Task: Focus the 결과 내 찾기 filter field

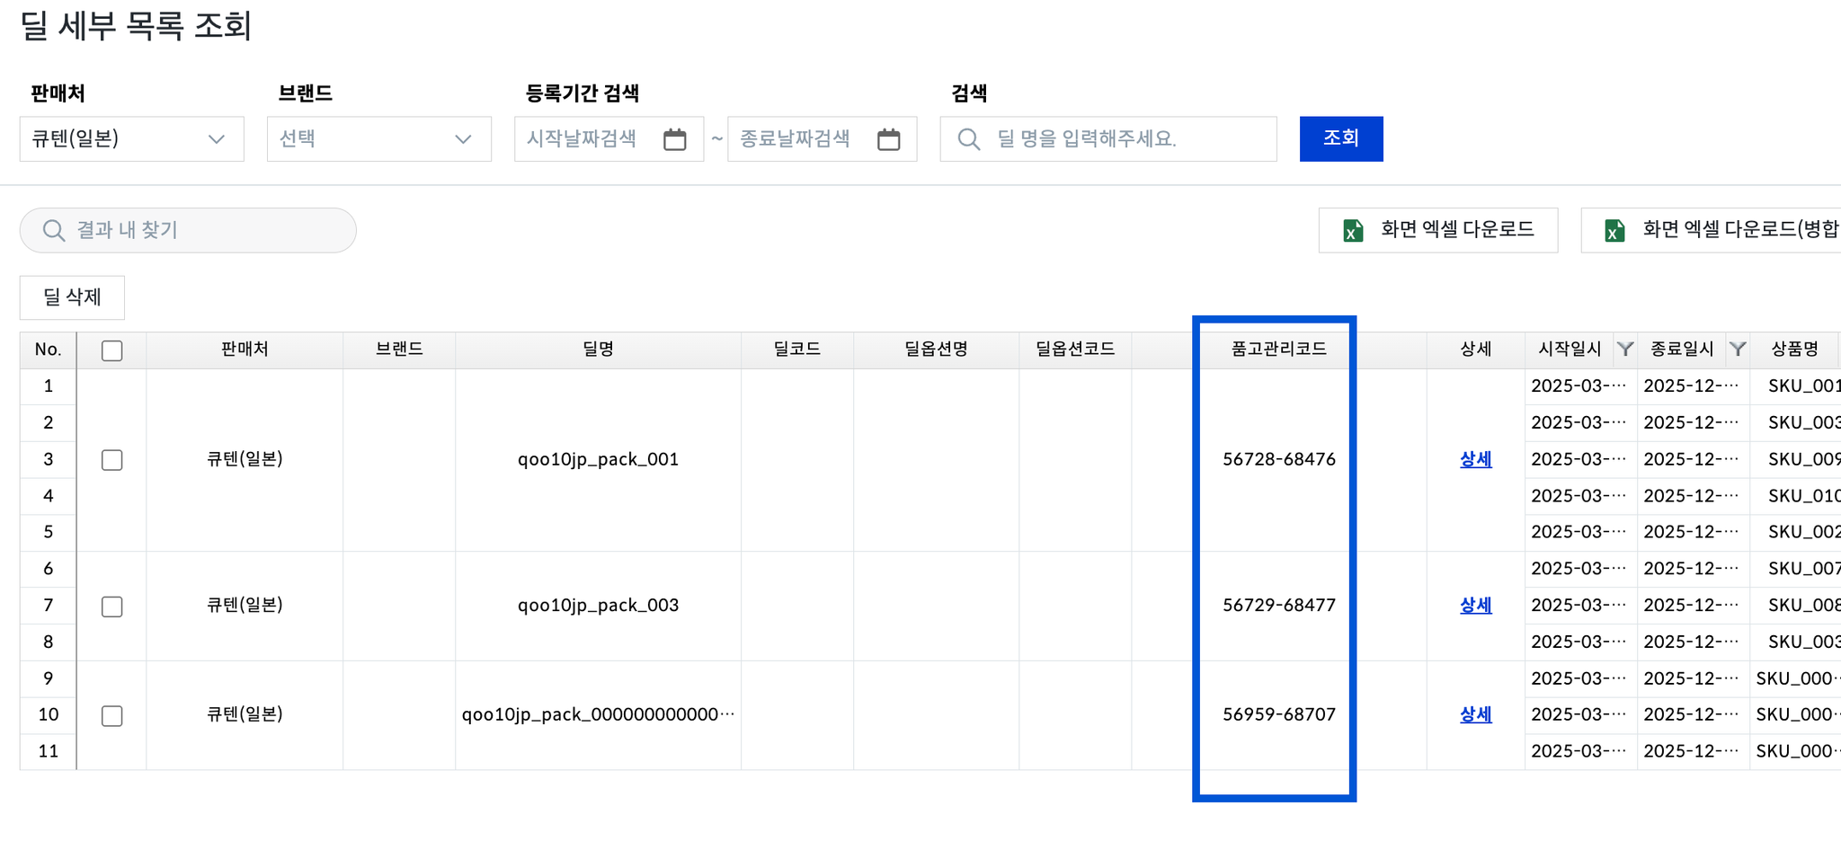Action: pos(188,230)
